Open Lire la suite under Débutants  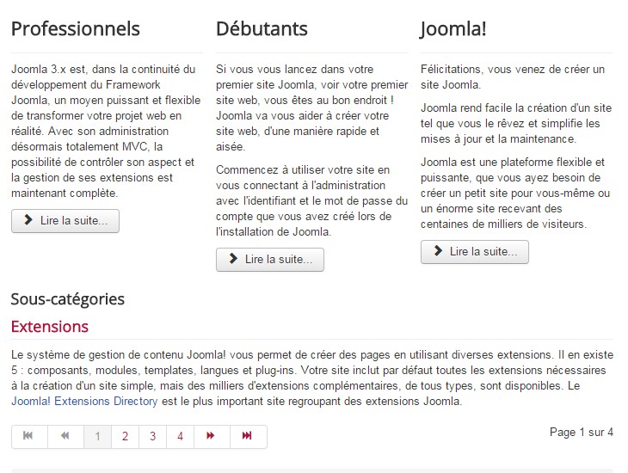tap(270, 260)
